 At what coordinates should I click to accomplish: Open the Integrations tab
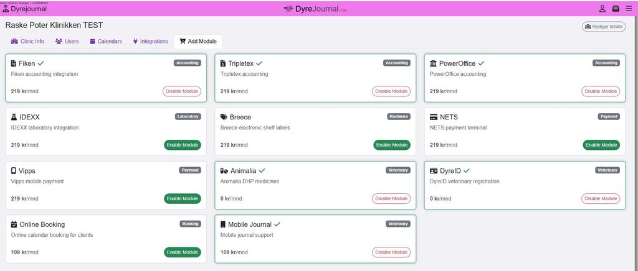pyautogui.click(x=150, y=42)
